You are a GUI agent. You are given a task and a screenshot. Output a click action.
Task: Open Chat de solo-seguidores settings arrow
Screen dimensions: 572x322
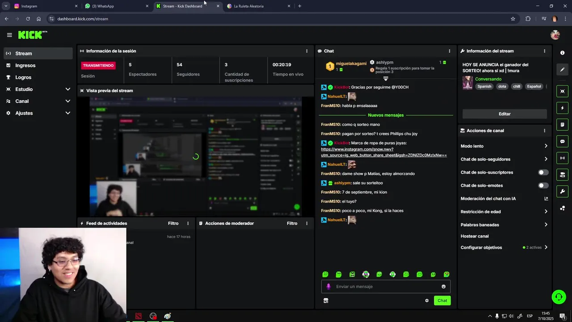point(546,159)
